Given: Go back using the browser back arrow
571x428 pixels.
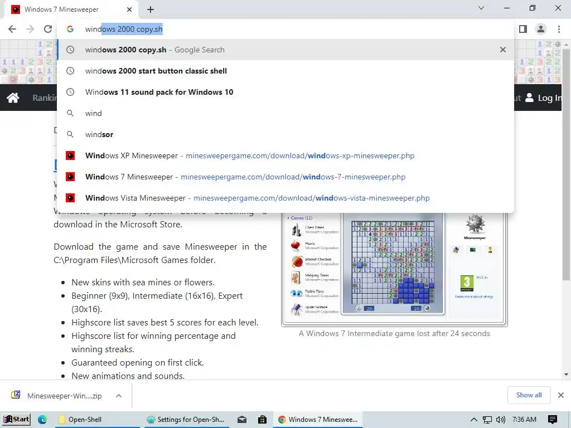Looking at the screenshot, I should click(x=12, y=29).
